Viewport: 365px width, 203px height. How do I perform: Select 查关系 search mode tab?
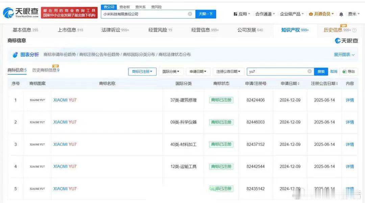pyautogui.click(x=141, y=7)
